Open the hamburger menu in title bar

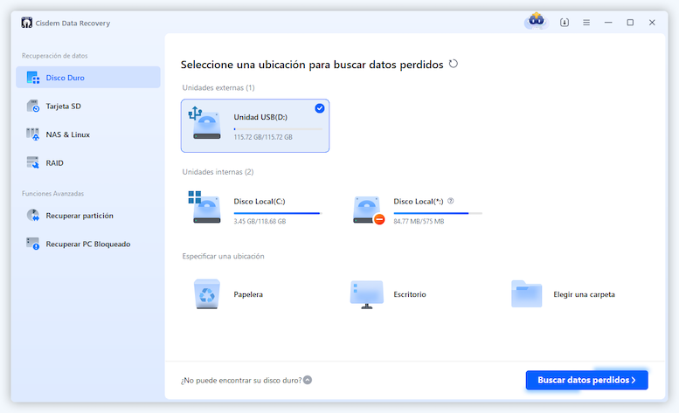coord(586,23)
